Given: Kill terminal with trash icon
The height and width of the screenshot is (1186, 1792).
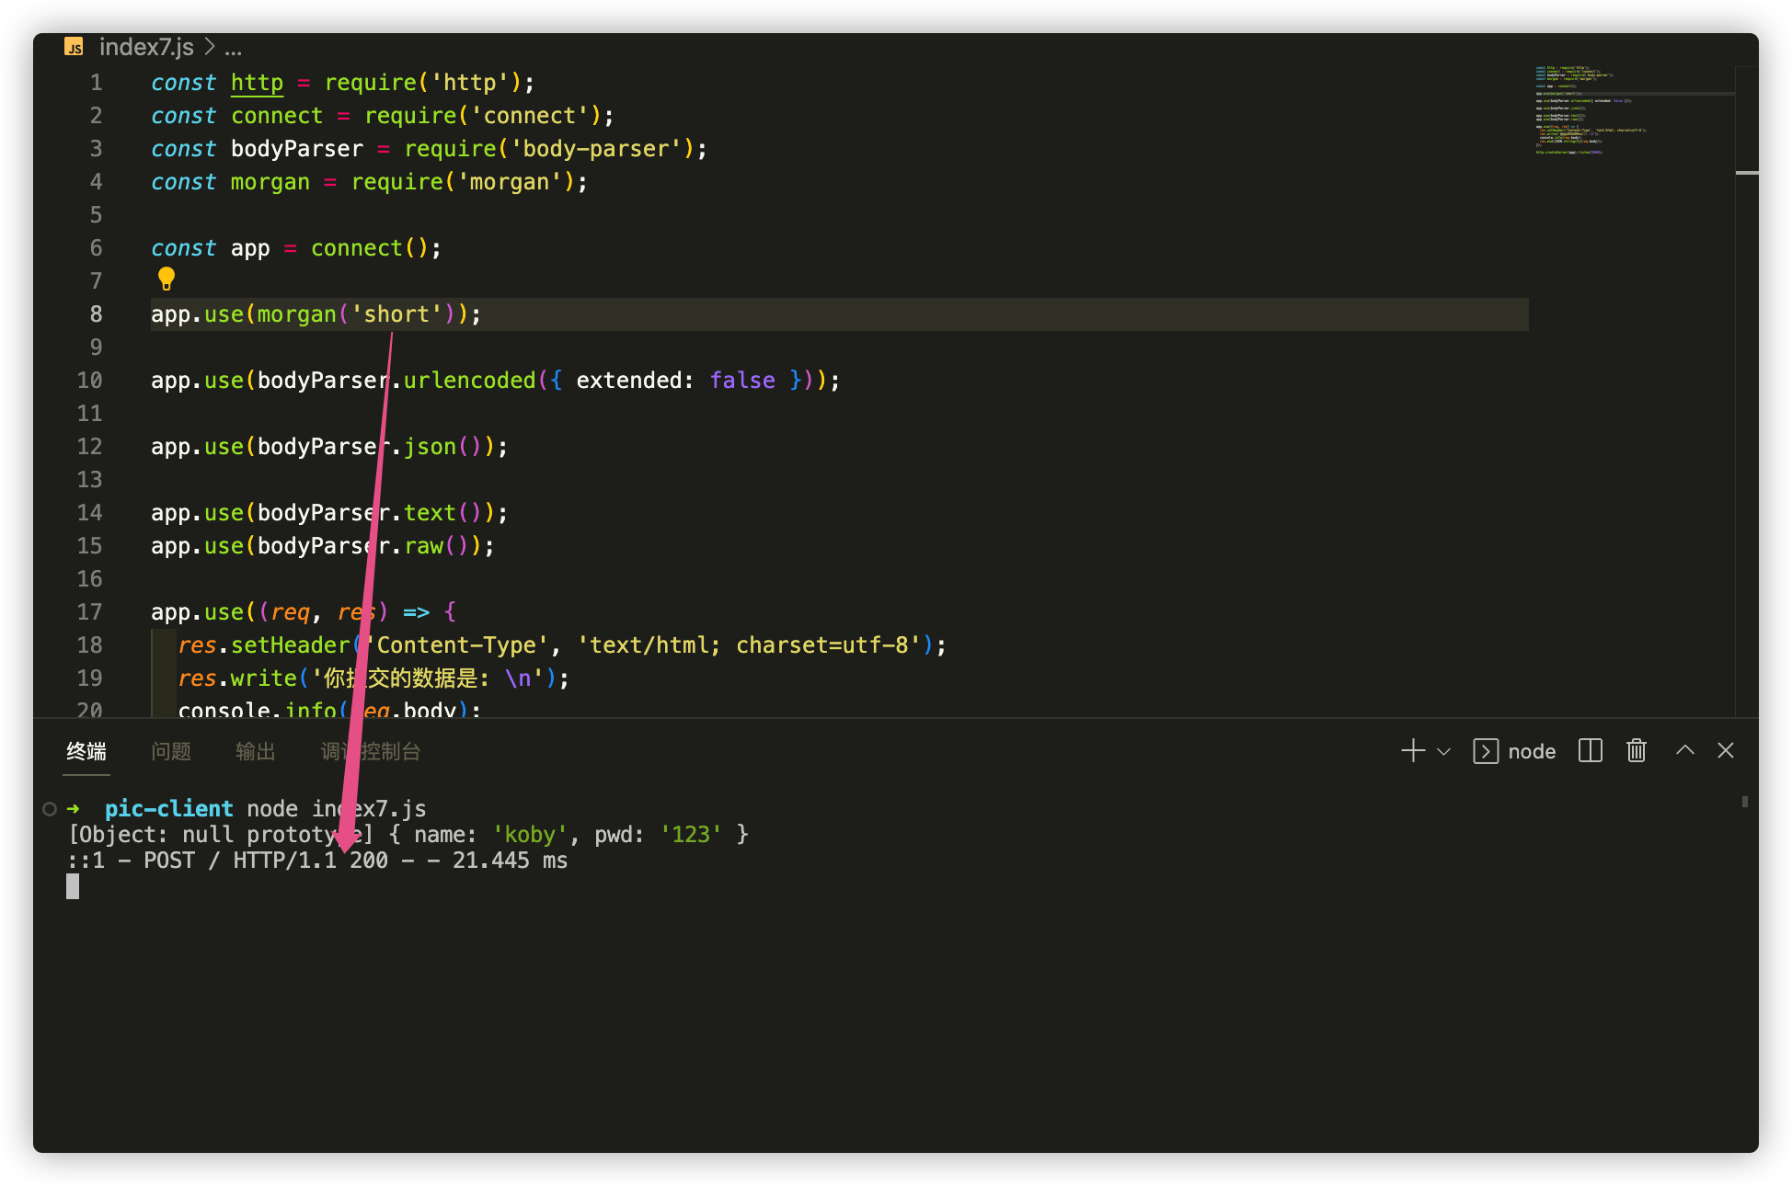Looking at the screenshot, I should coord(1637,751).
